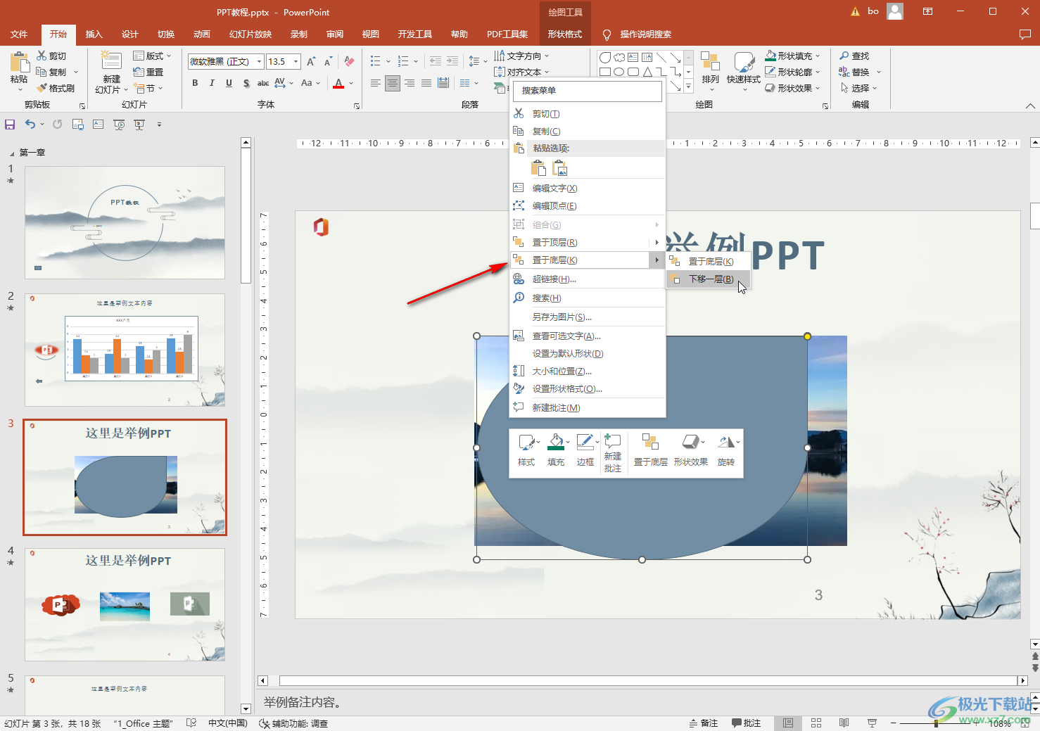Click the Arrange icon in Drawing group
Viewport: 1040px width, 731px height.
[710, 62]
